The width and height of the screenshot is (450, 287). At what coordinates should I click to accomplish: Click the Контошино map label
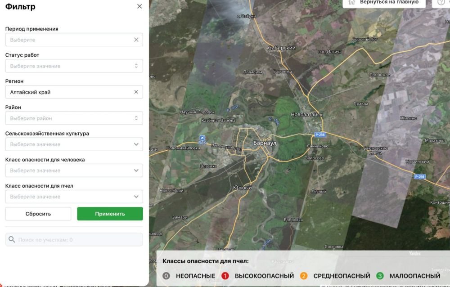tap(440, 202)
